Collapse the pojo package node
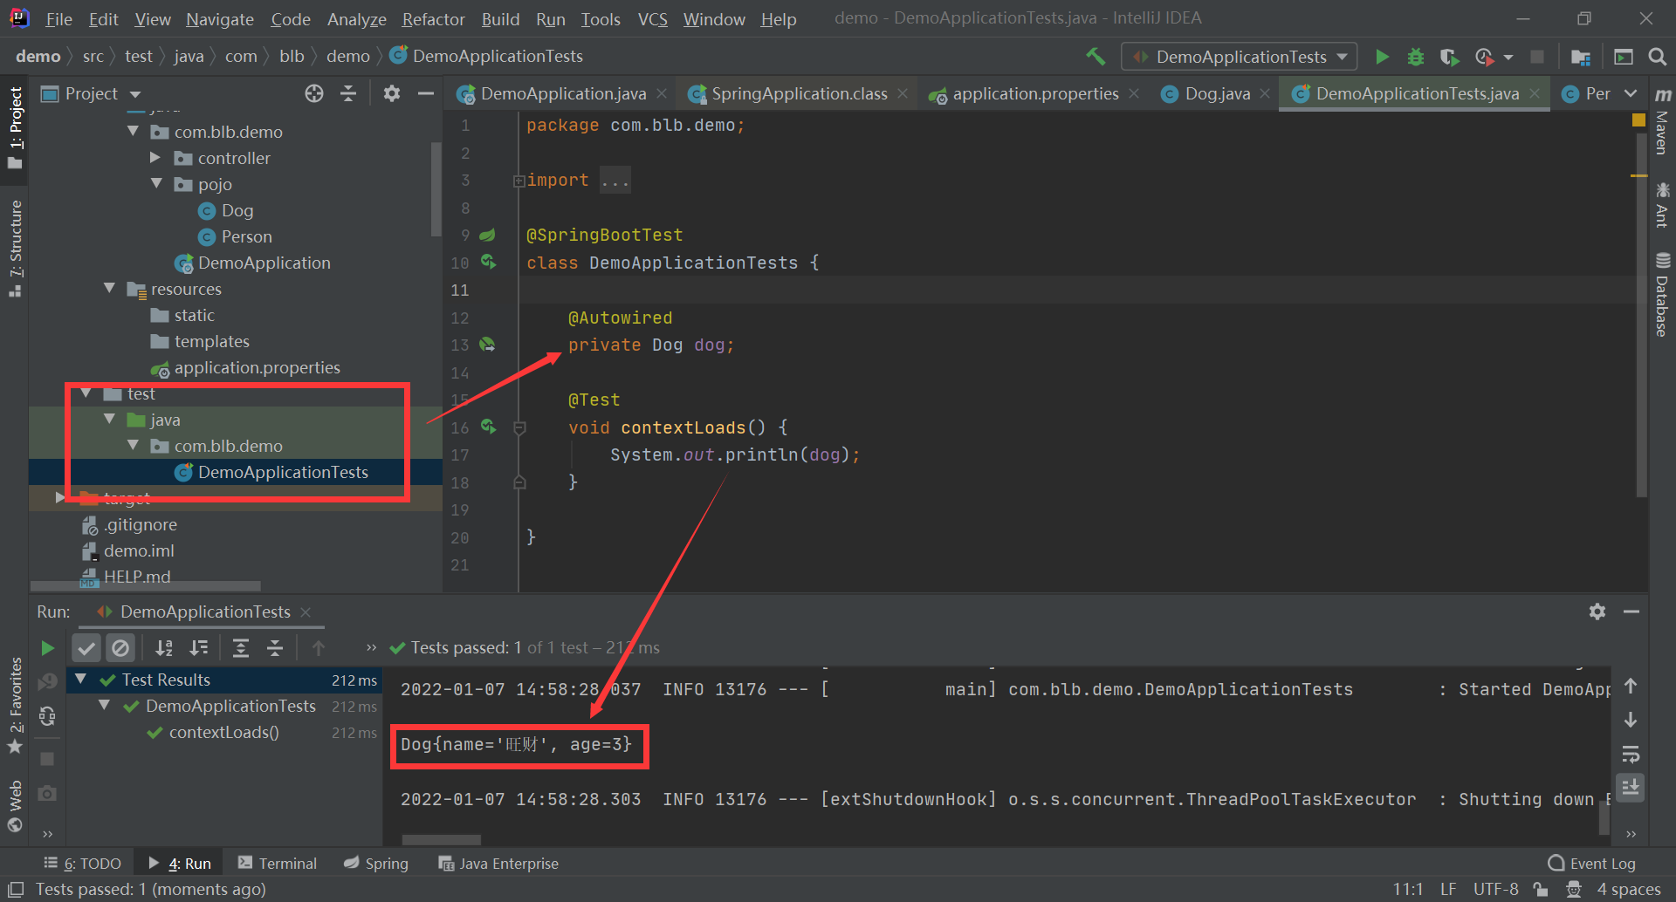This screenshot has width=1676, height=902. (x=156, y=183)
